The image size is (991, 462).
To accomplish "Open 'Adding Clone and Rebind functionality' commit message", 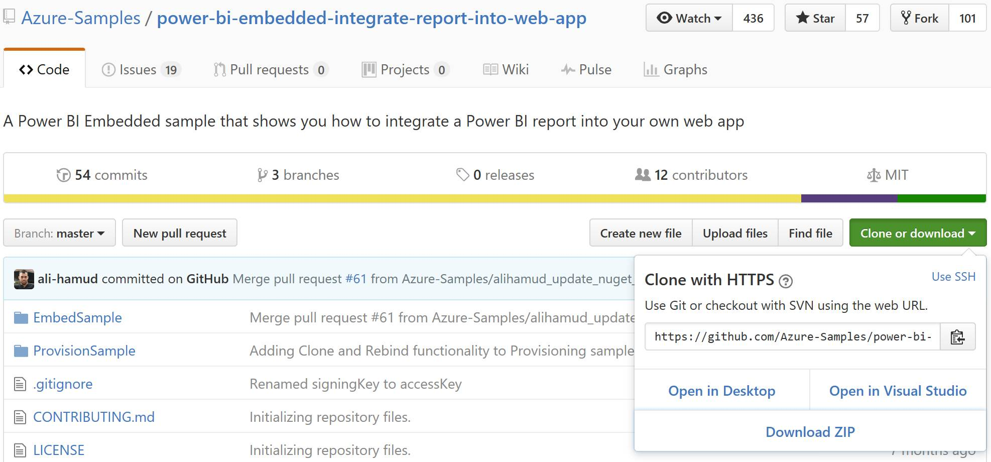I will 442,351.
